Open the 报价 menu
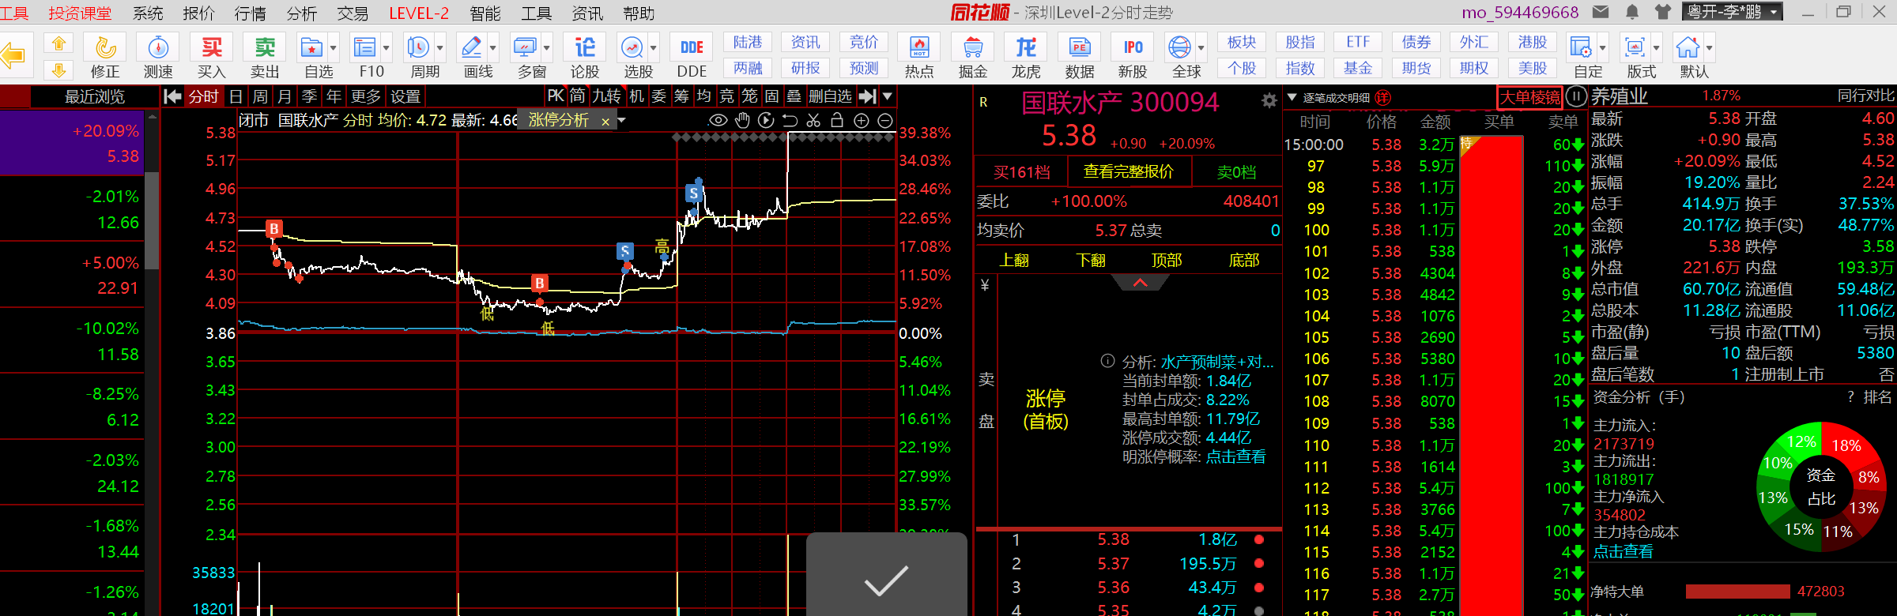Image resolution: width=1897 pixels, height=616 pixels. 198,13
